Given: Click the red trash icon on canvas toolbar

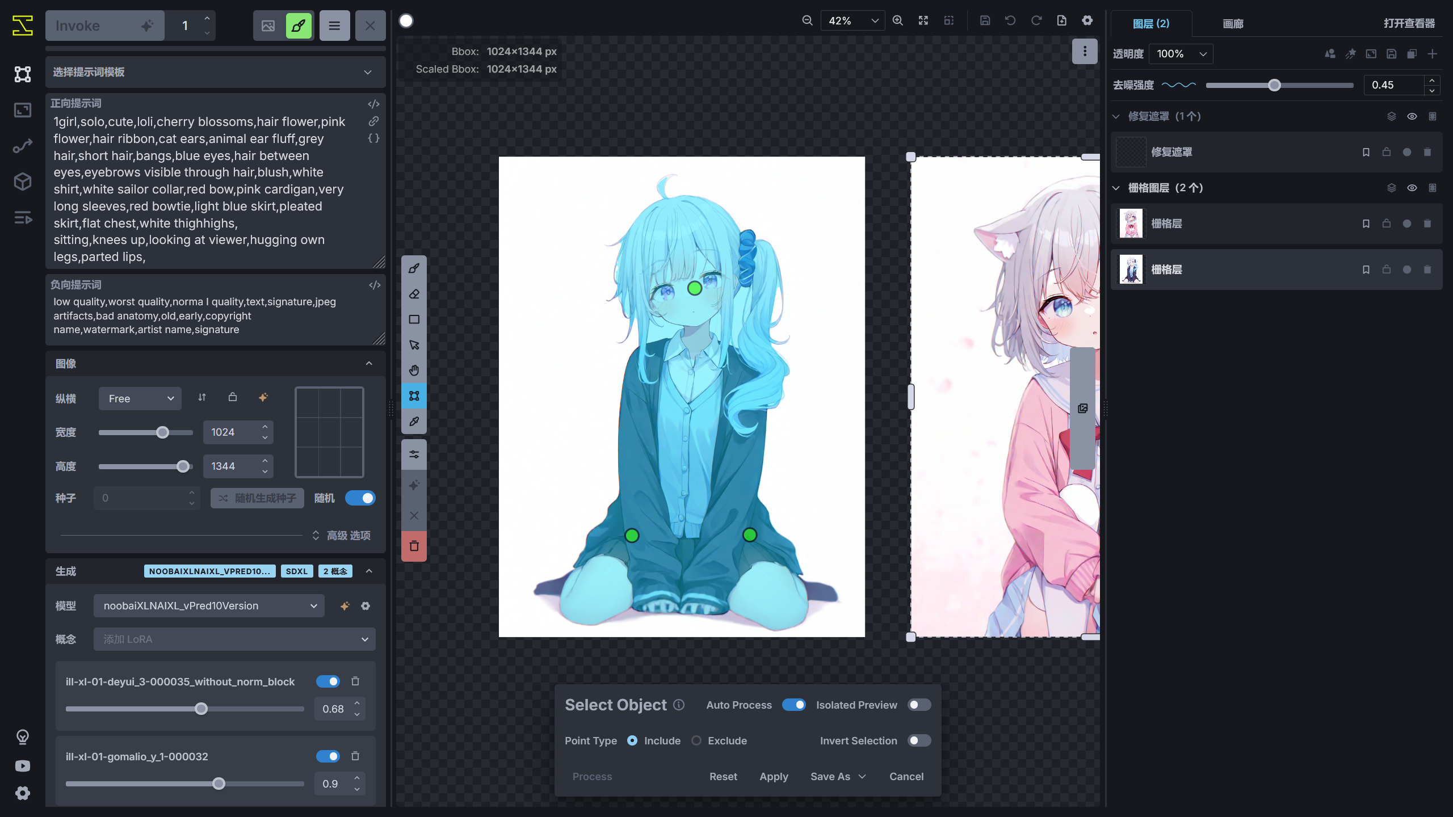Looking at the screenshot, I should [414, 546].
